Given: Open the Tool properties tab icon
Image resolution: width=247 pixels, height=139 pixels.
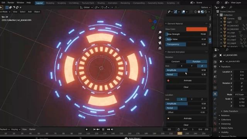Looking at the screenshot, I should (215, 56).
